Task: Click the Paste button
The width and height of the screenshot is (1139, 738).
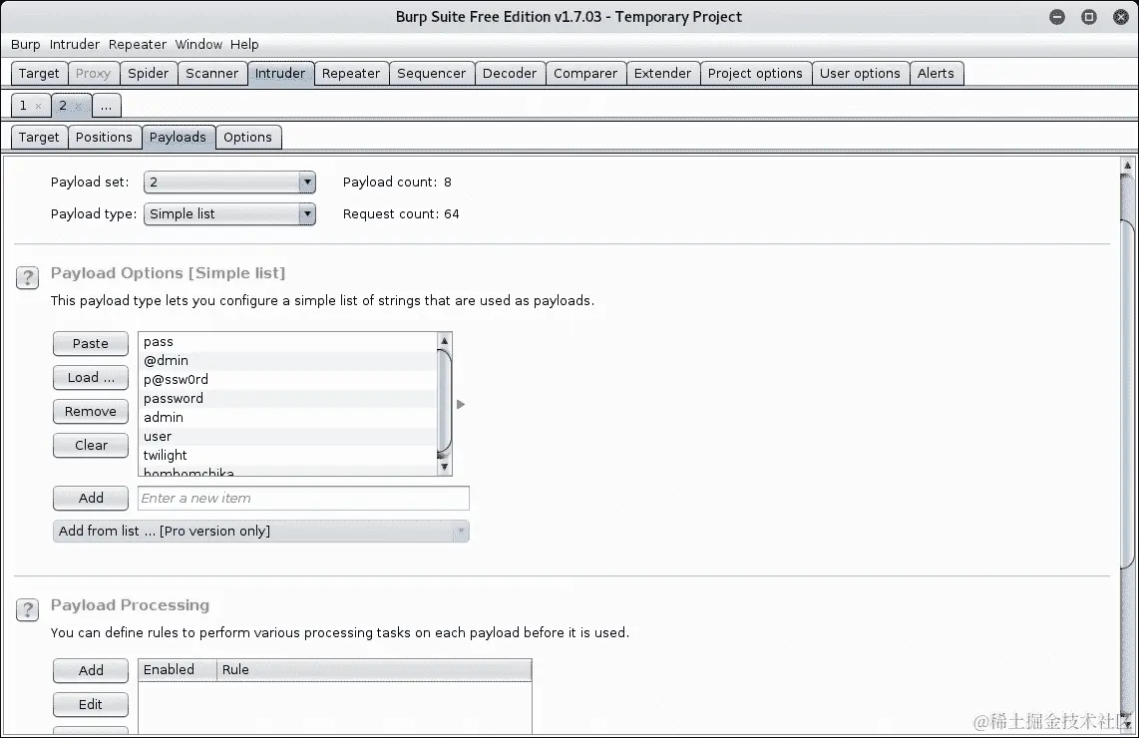Action: click(91, 344)
